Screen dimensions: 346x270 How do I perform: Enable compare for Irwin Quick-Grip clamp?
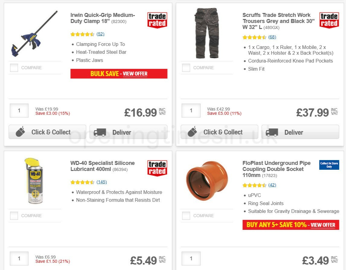point(14,68)
